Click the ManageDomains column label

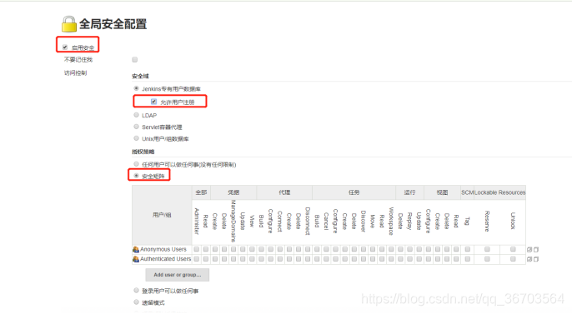point(233,221)
